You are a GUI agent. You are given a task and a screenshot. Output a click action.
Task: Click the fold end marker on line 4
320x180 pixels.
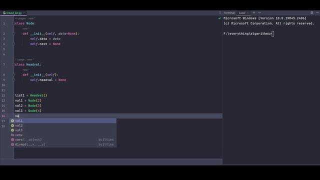pyautogui.click(x=14, y=44)
